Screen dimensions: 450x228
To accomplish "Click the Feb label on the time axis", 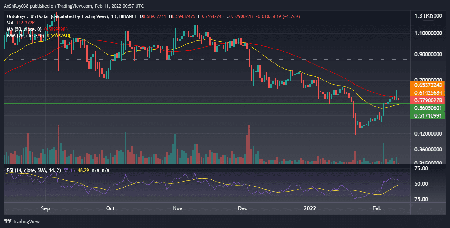I will (377, 208).
